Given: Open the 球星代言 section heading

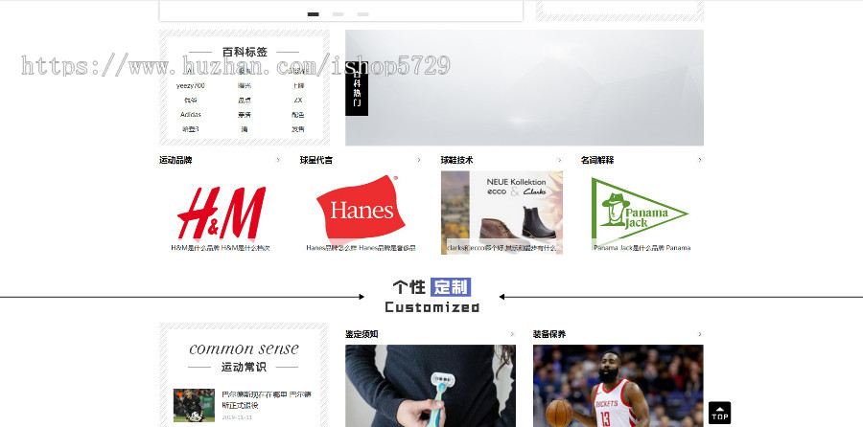Looking at the screenshot, I should [315, 160].
